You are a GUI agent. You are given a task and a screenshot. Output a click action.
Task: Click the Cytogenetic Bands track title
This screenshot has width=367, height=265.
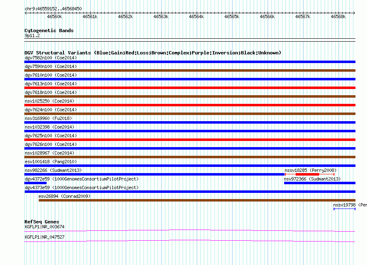pyautogui.click(x=49, y=30)
